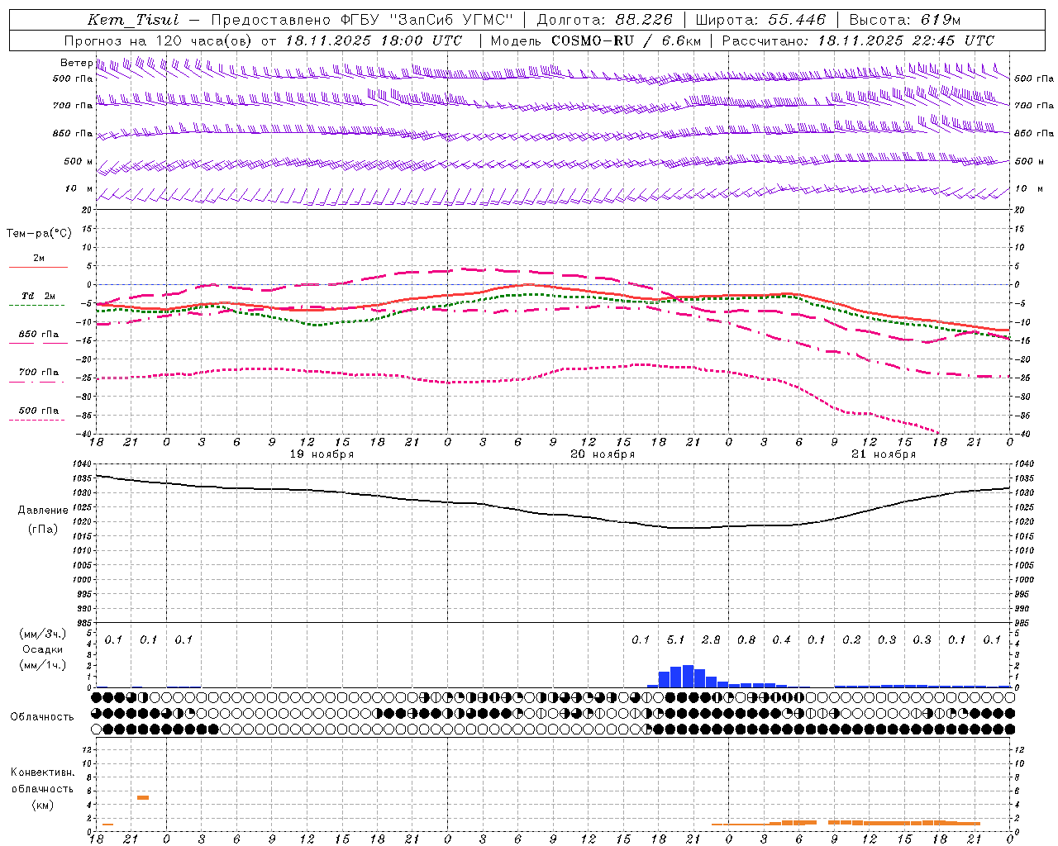Select the forecast start 18.11.2025 18:00 UTC
Viewport: 1058px width, 846px height.
coord(374,40)
